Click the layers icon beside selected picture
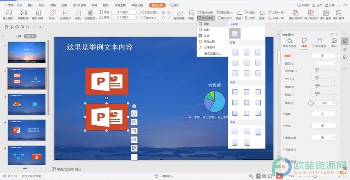 [x=134, y=113]
